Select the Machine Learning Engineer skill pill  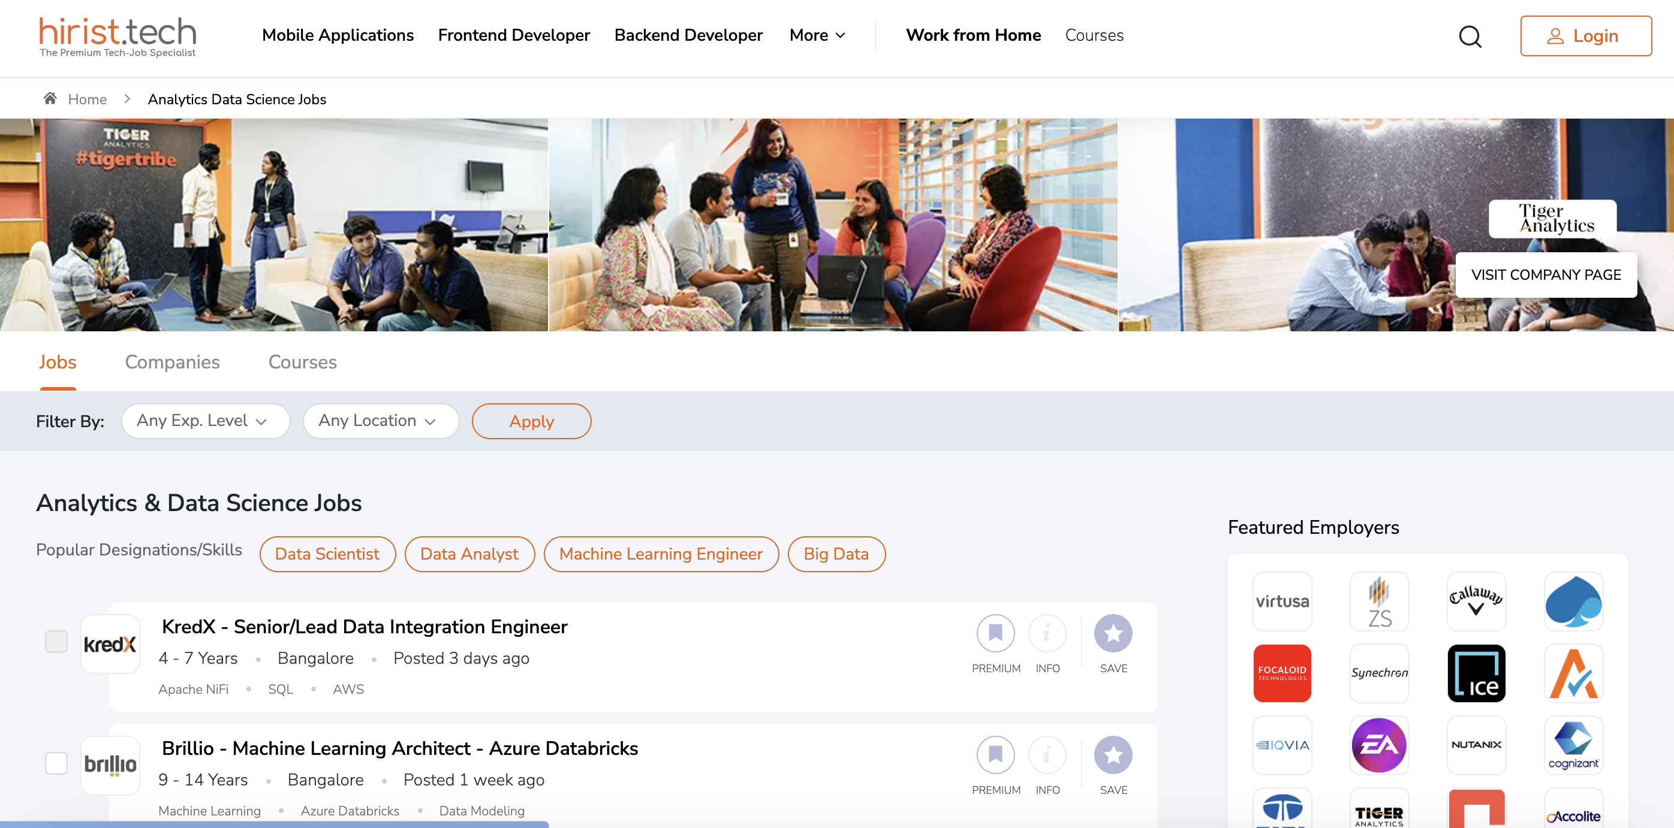point(661,554)
